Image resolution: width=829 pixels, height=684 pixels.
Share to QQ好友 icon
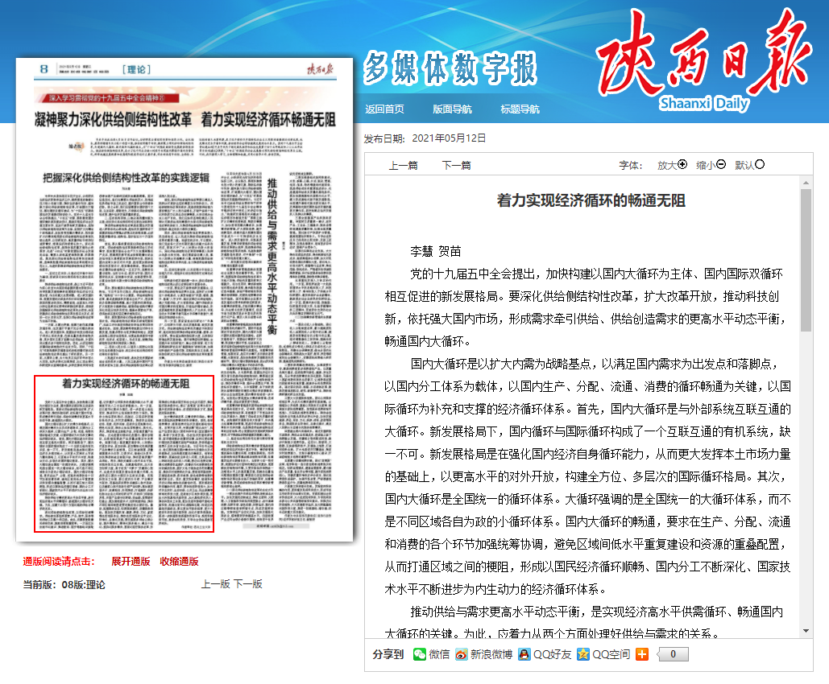click(x=524, y=654)
